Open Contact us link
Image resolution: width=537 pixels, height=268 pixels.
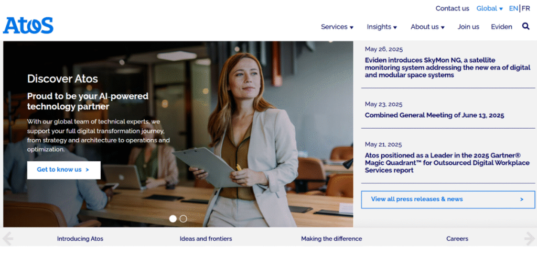click(x=452, y=8)
